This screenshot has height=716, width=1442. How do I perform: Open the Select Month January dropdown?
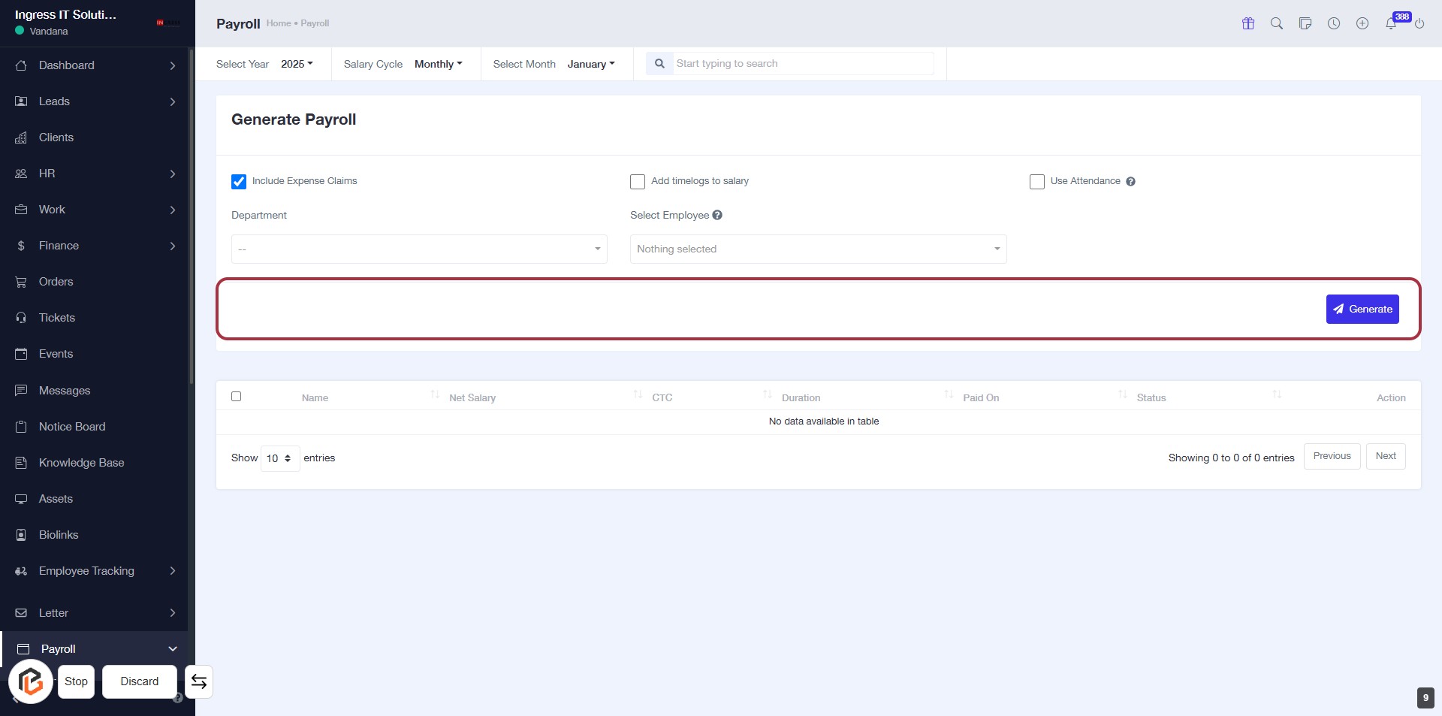pos(590,64)
